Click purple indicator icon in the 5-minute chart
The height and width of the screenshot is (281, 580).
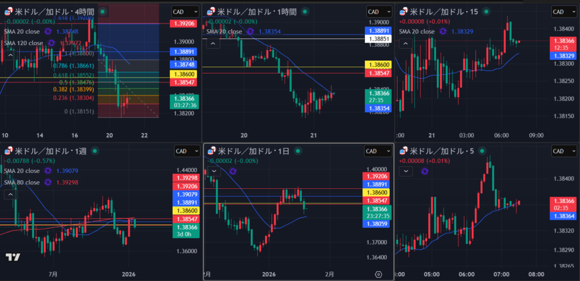(x=424, y=171)
